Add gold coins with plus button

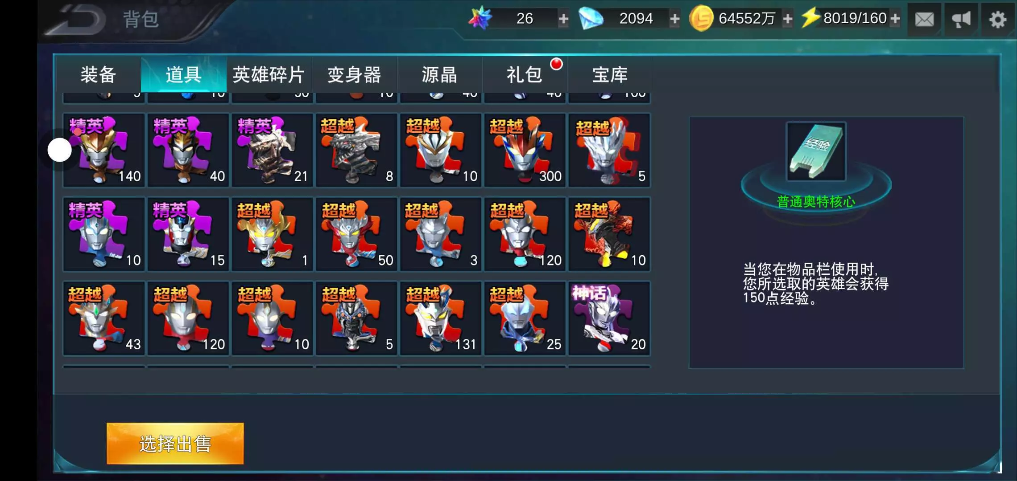(788, 19)
